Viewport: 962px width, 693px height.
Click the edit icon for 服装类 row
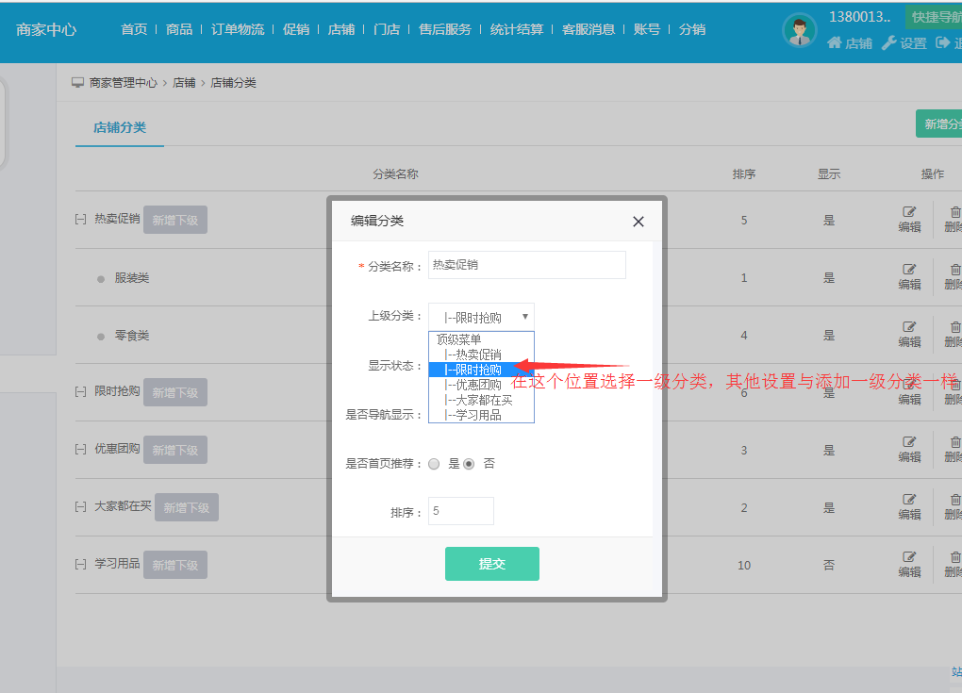tap(909, 271)
